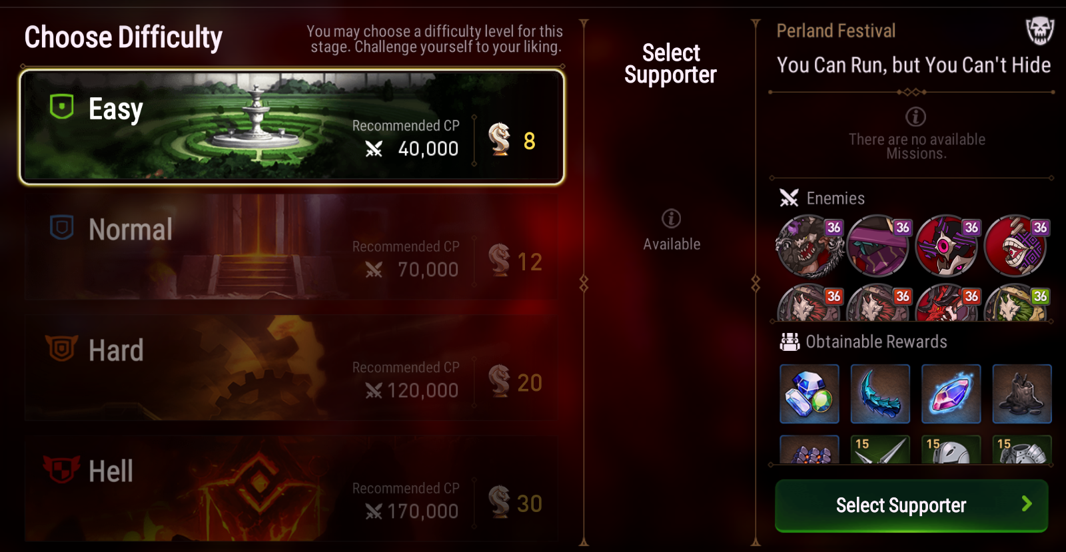
Task: Inspect the dark boots reward item
Action: [x=1022, y=394]
